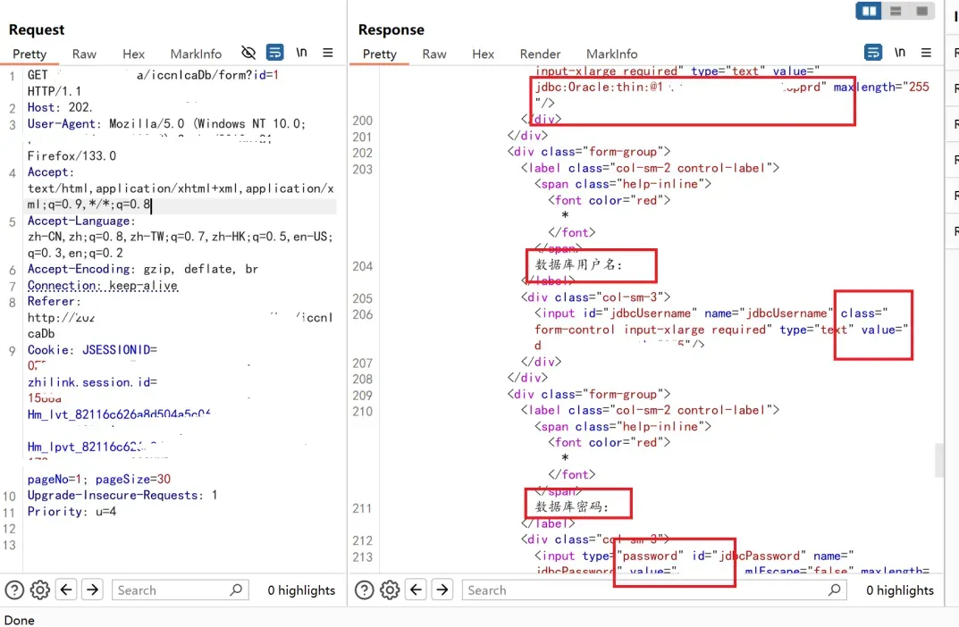Screen dimensions: 959x627
Task: Click the Response vertical scrollbar thumb
Action: [938, 460]
